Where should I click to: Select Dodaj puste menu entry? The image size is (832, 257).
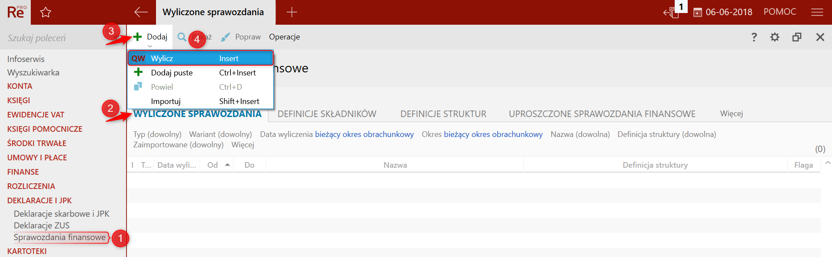pyautogui.click(x=201, y=72)
